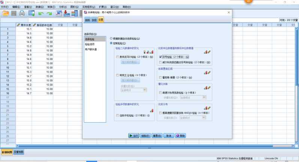Check 麦克尼马尔检验 (2个样本) box
The width and height of the screenshot is (299, 162).
tap(117, 57)
